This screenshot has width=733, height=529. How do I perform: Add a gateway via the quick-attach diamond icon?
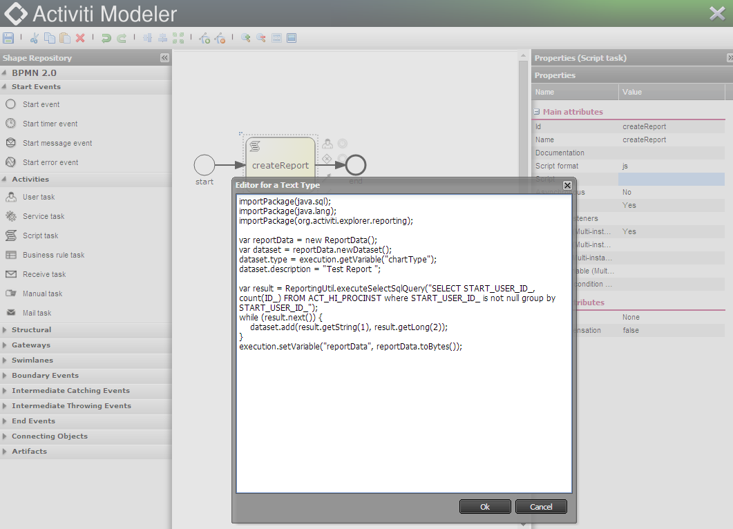pos(327,159)
